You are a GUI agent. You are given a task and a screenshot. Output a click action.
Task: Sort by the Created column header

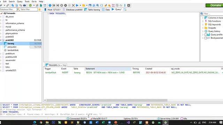[157, 69]
